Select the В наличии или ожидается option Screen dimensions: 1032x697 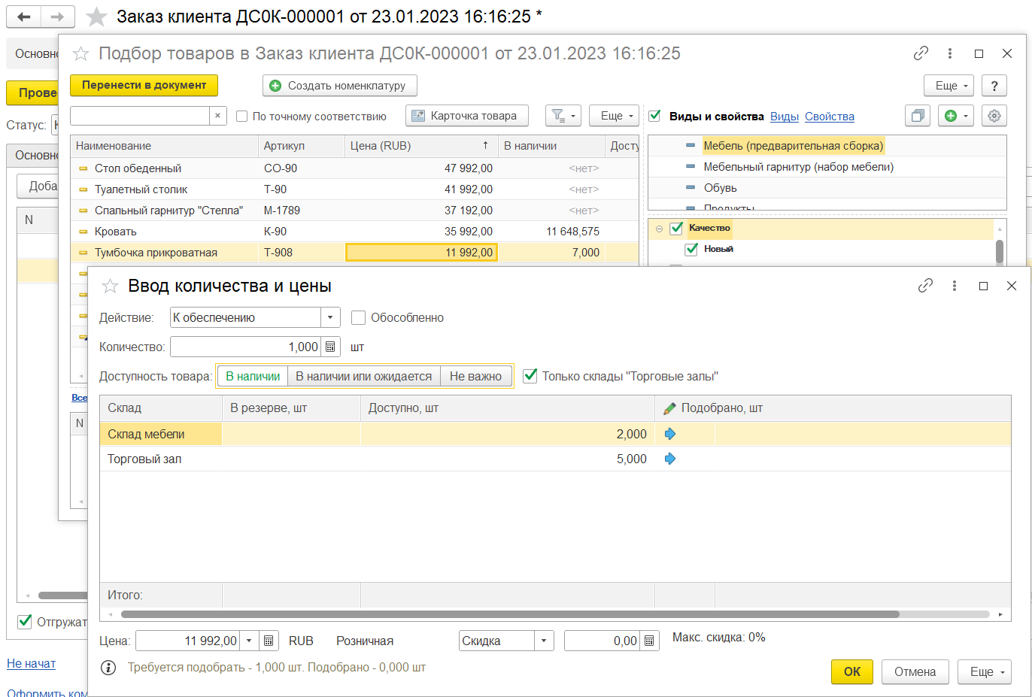[x=364, y=376]
